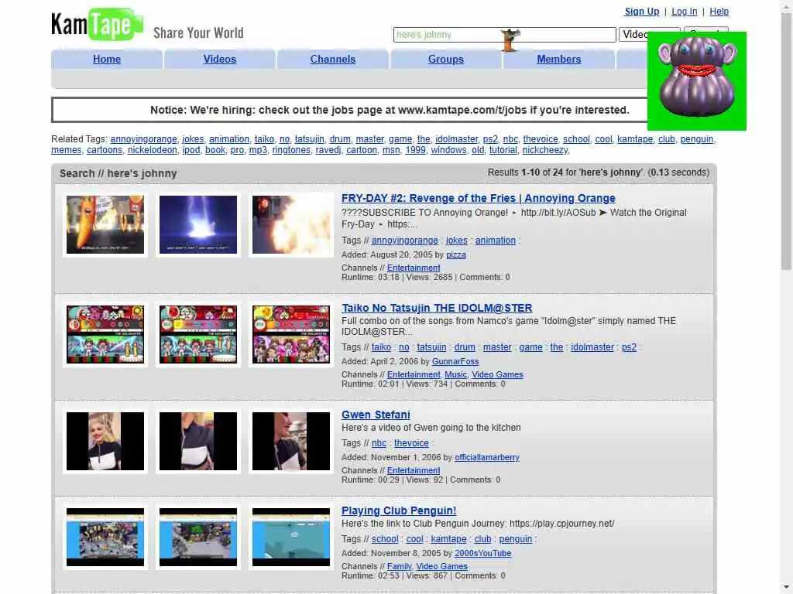
Task: Click tatsujin tag in Taiko video tags
Action: pyautogui.click(x=432, y=347)
